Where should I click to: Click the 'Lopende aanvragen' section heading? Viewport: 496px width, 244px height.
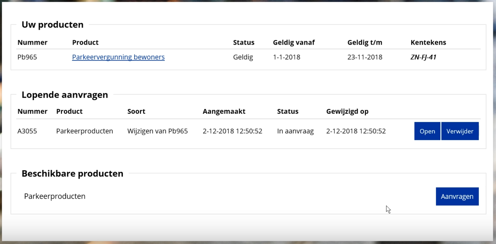point(64,95)
